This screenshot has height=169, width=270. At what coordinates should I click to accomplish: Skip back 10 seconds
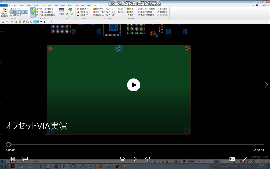click(122, 159)
